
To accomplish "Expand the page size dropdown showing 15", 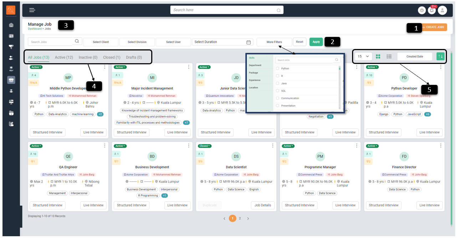I will coord(363,56).
